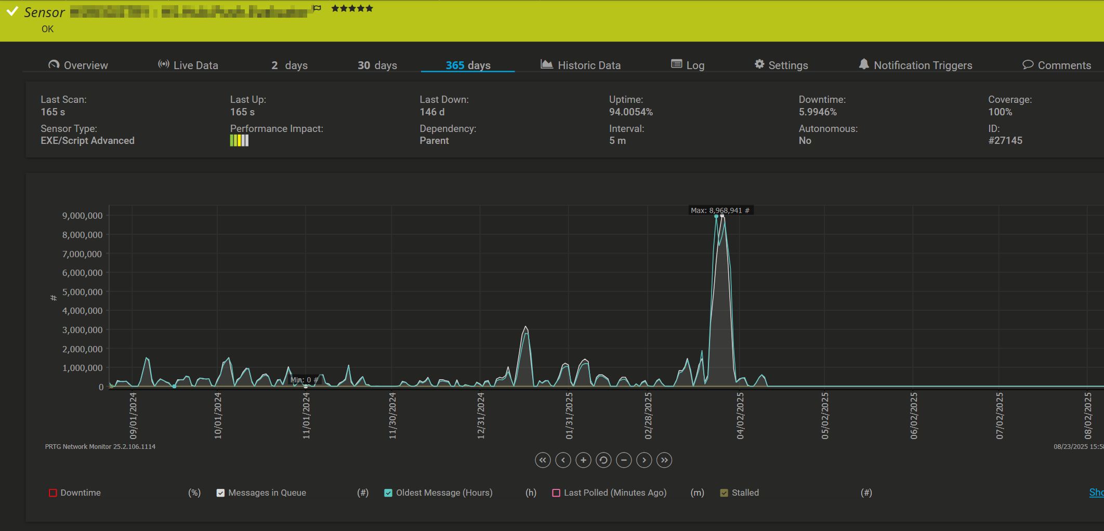The image size is (1104, 531).
Task: Open sensor Settings with the gear icon
Action: pyautogui.click(x=759, y=64)
